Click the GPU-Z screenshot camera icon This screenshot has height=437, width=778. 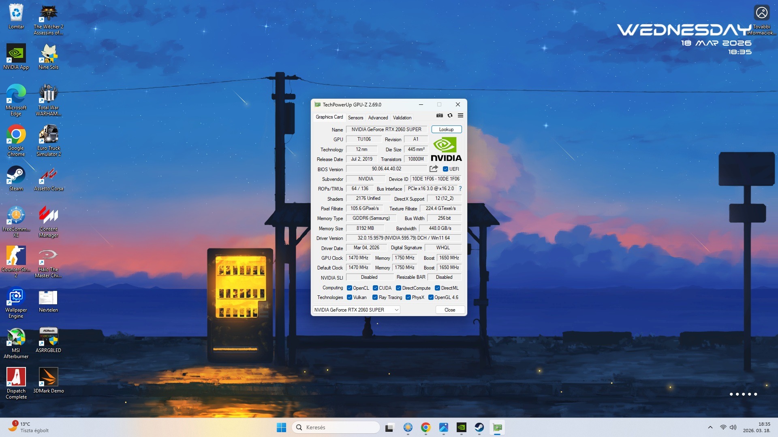click(439, 115)
